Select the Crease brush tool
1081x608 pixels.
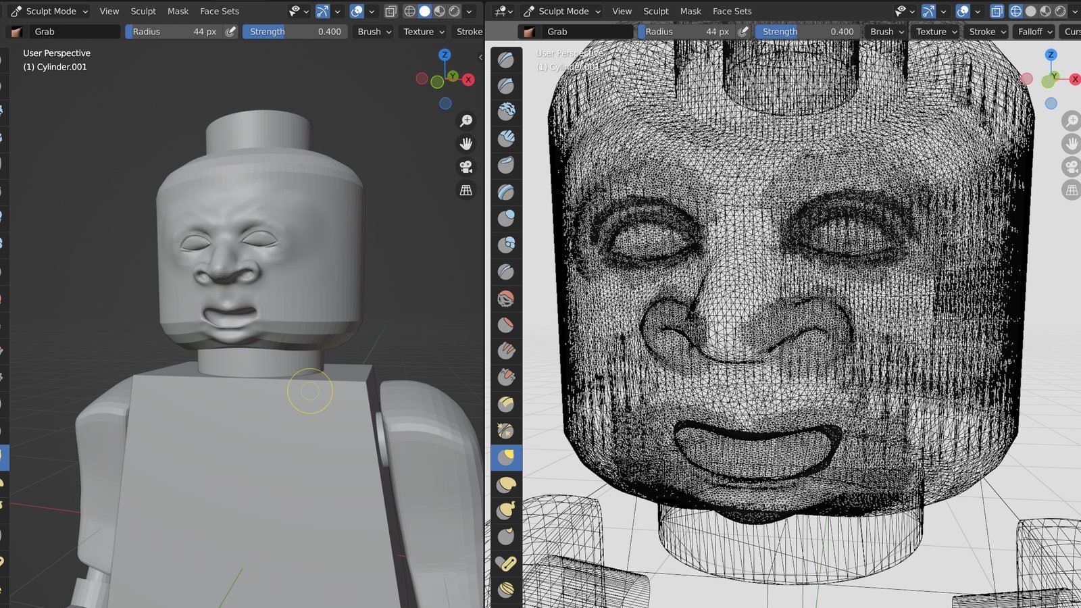[x=506, y=272]
